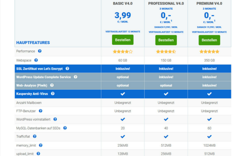Click Basic V4.0 performance star rating
The width and height of the screenshot is (235, 156).
click(x=123, y=51)
